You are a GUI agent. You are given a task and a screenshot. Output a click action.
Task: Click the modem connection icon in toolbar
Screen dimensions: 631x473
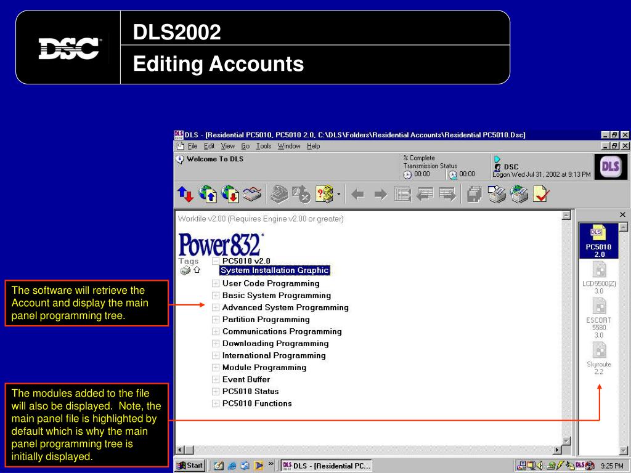coord(253,194)
